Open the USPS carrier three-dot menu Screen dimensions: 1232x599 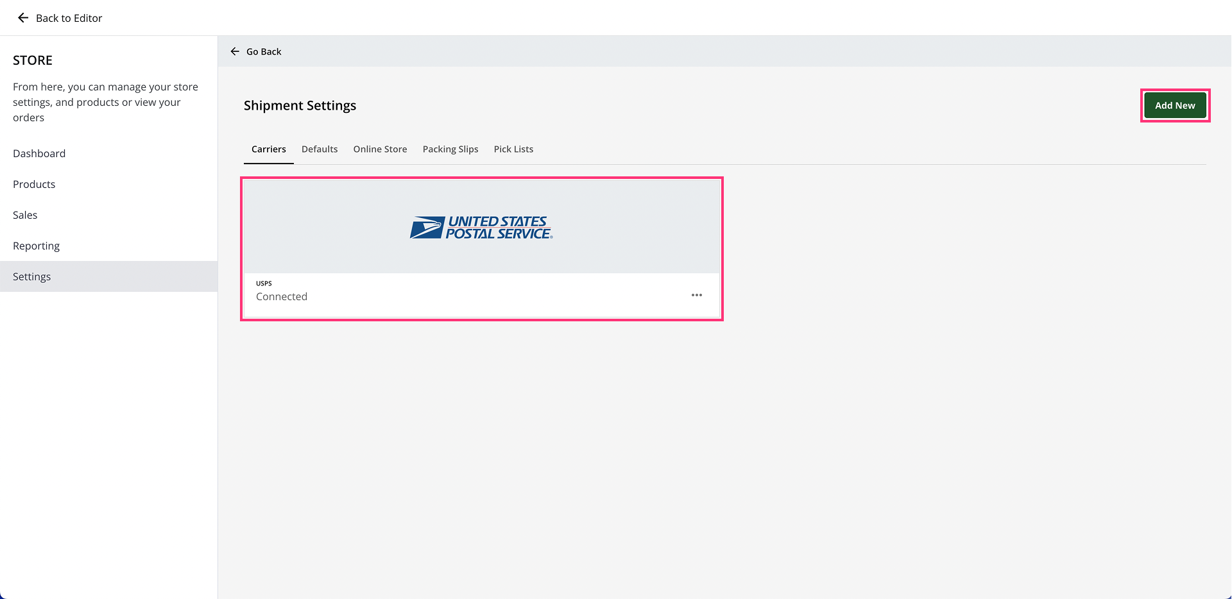(697, 295)
